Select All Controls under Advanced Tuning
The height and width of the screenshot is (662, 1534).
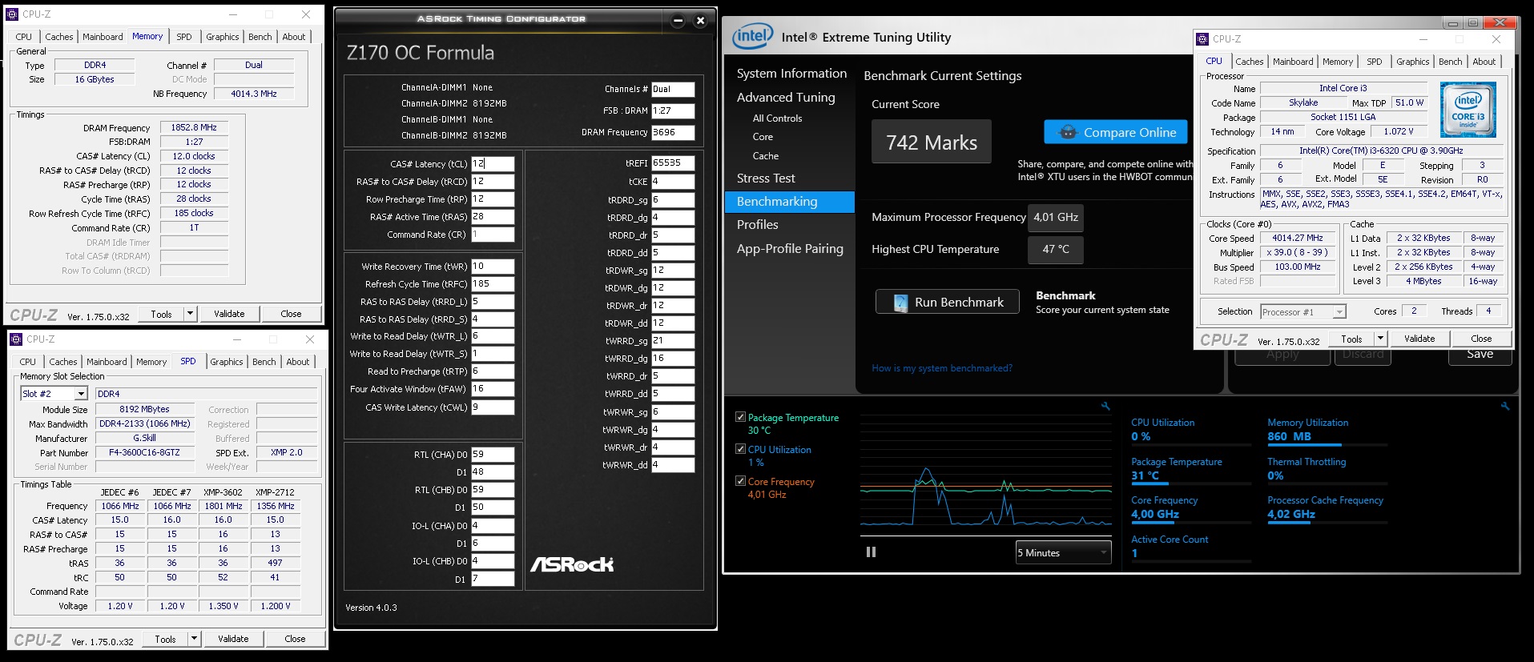coord(777,118)
